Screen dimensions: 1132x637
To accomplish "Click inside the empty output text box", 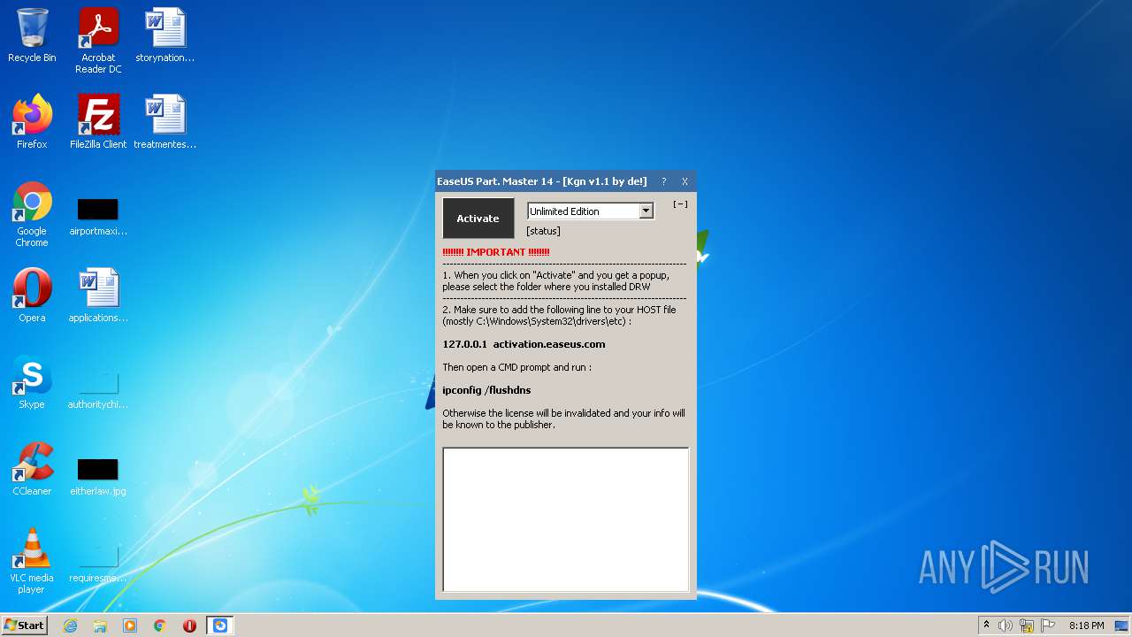I will point(566,519).
